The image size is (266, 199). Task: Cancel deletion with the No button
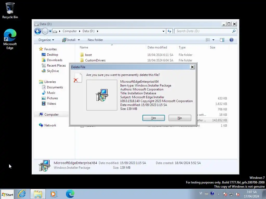180,118
